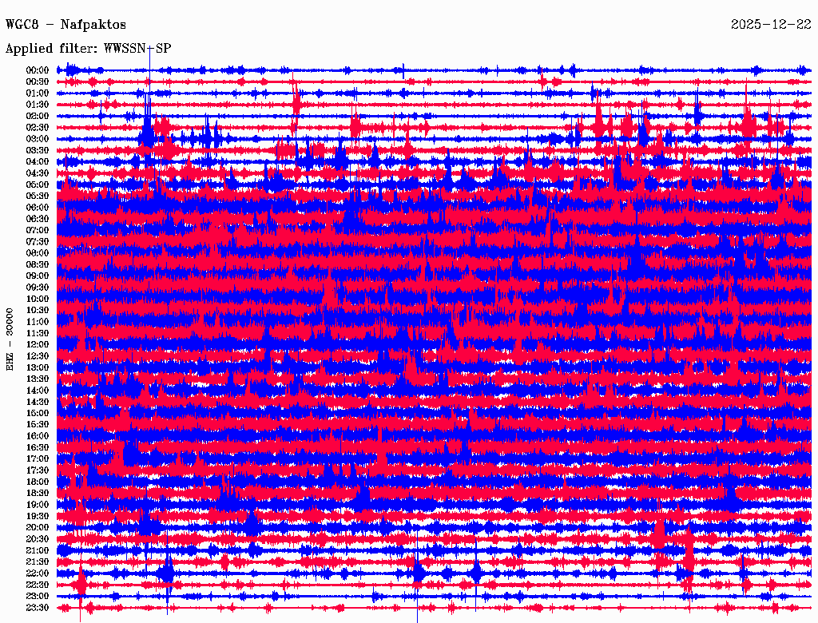The height and width of the screenshot is (623, 818).
Task: Select the 00:00 time label
Action: (38, 70)
